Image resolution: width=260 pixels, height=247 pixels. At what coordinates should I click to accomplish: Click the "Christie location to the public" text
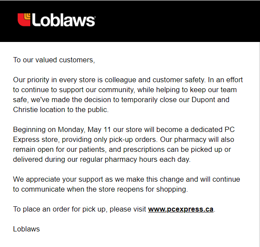(x=61, y=110)
